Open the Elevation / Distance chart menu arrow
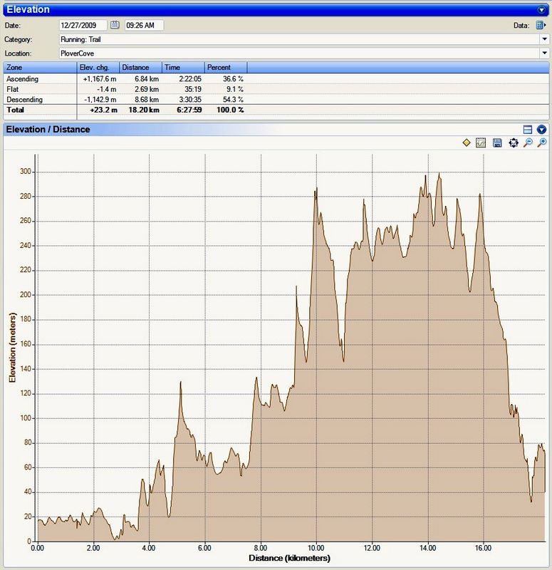Viewport: 552px width, 570px height. point(542,129)
